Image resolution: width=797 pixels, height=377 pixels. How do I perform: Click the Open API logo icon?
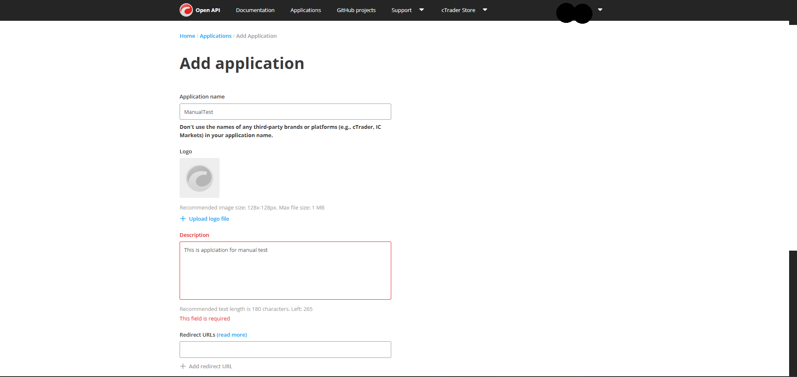(185, 10)
